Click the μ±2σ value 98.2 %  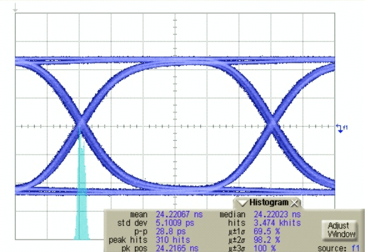(x=267, y=240)
